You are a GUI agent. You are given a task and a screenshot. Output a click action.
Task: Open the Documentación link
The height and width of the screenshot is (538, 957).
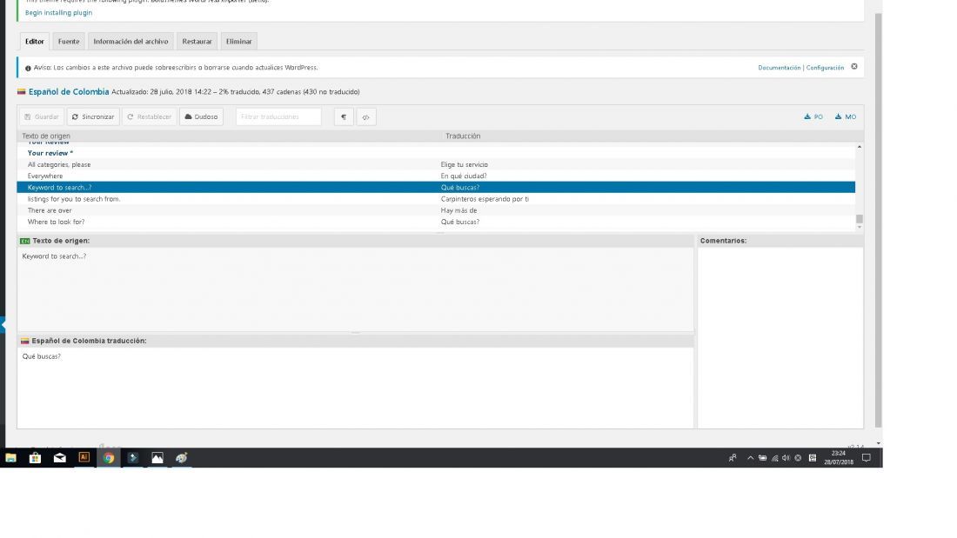click(x=779, y=68)
